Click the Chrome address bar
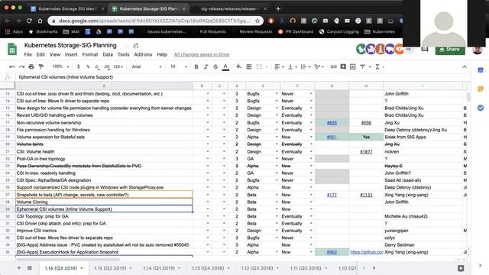This screenshot has height=275, width=489. [154, 21]
